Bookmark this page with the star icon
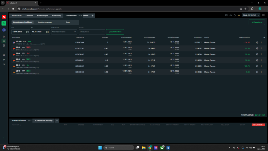 (245, 9)
